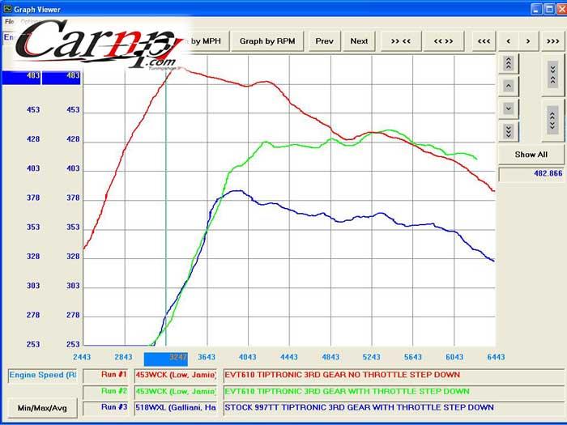
Task: Click the STOCK 997TT description field
Action: (394, 408)
